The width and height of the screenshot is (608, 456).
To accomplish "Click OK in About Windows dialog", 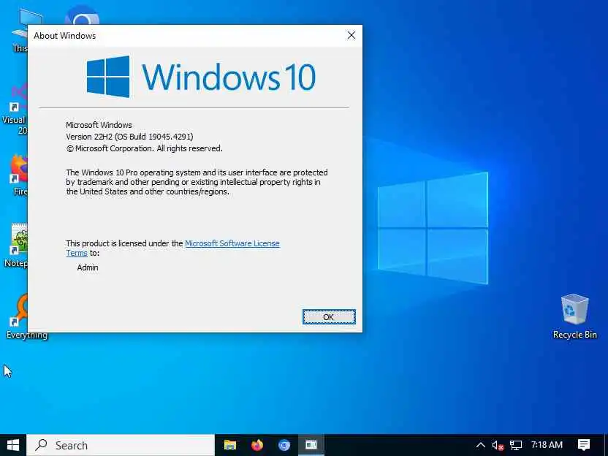I will (329, 317).
